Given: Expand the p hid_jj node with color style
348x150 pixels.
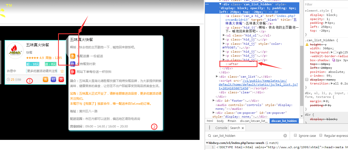Looking at the screenshot, I should click(x=224, y=44).
